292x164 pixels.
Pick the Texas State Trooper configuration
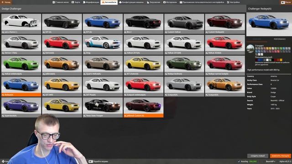(x=103, y=108)
